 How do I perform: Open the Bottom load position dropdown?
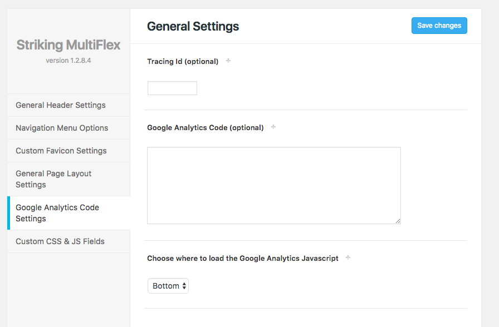click(168, 286)
